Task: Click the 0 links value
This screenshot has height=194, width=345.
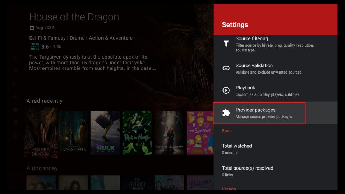Action: [x=227, y=175]
